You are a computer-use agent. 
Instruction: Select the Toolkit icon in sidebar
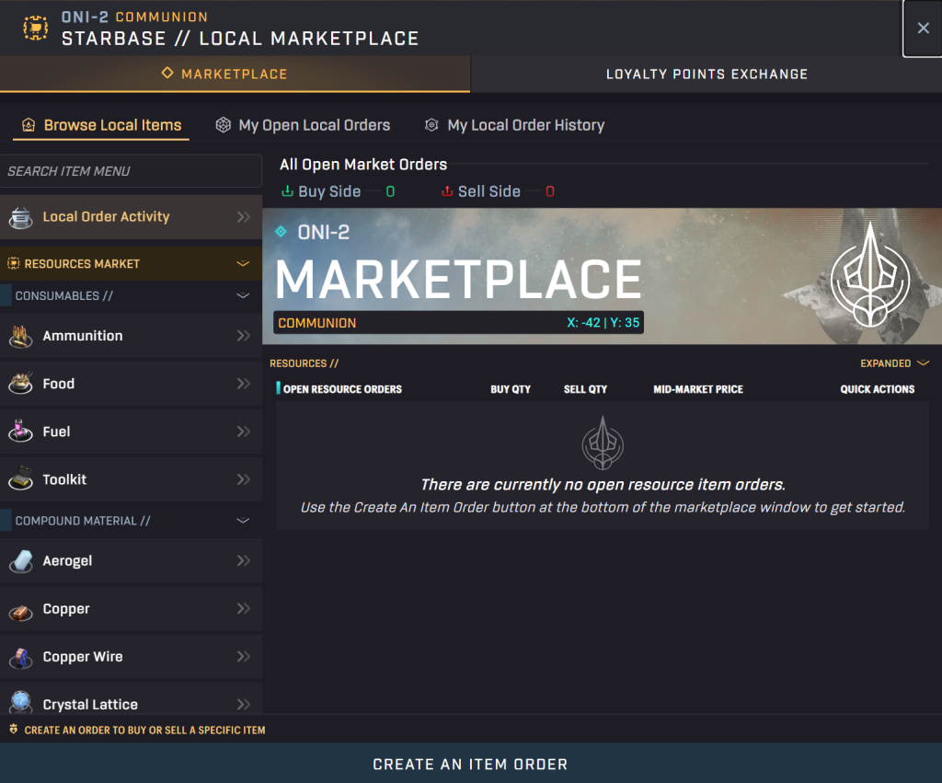(x=20, y=479)
